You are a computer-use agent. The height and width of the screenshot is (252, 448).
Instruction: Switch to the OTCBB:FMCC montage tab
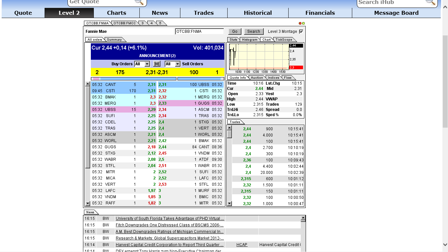tap(125, 23)
